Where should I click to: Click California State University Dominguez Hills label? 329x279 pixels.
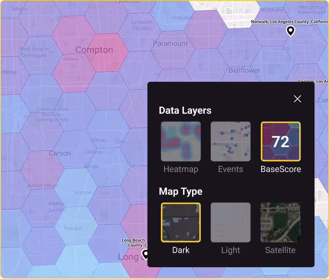pyautogui.click(x=53, y=115)
